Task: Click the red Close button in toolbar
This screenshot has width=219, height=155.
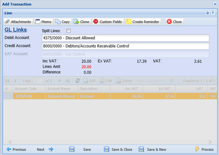Action: click(174, 22)
